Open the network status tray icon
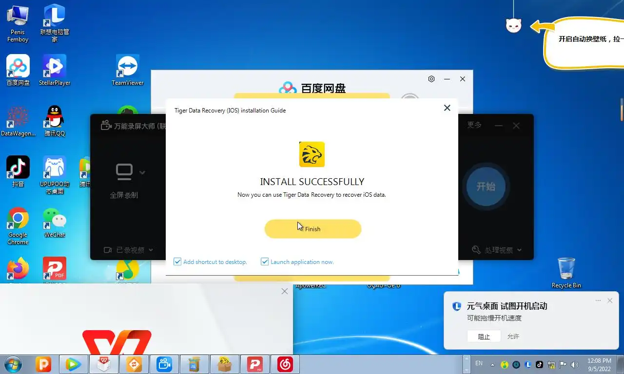The width and height of the screenshot is (624, 374). pyautogui.click(x=551, y=364)
